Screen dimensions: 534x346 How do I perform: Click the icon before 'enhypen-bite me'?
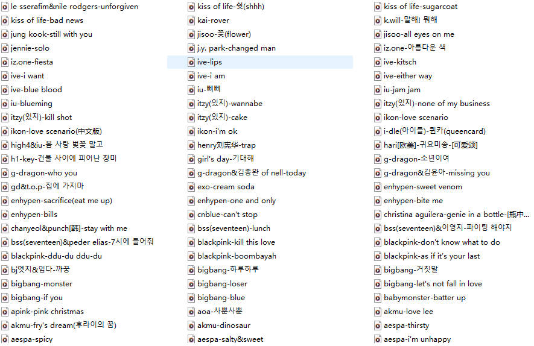point(378,201)
